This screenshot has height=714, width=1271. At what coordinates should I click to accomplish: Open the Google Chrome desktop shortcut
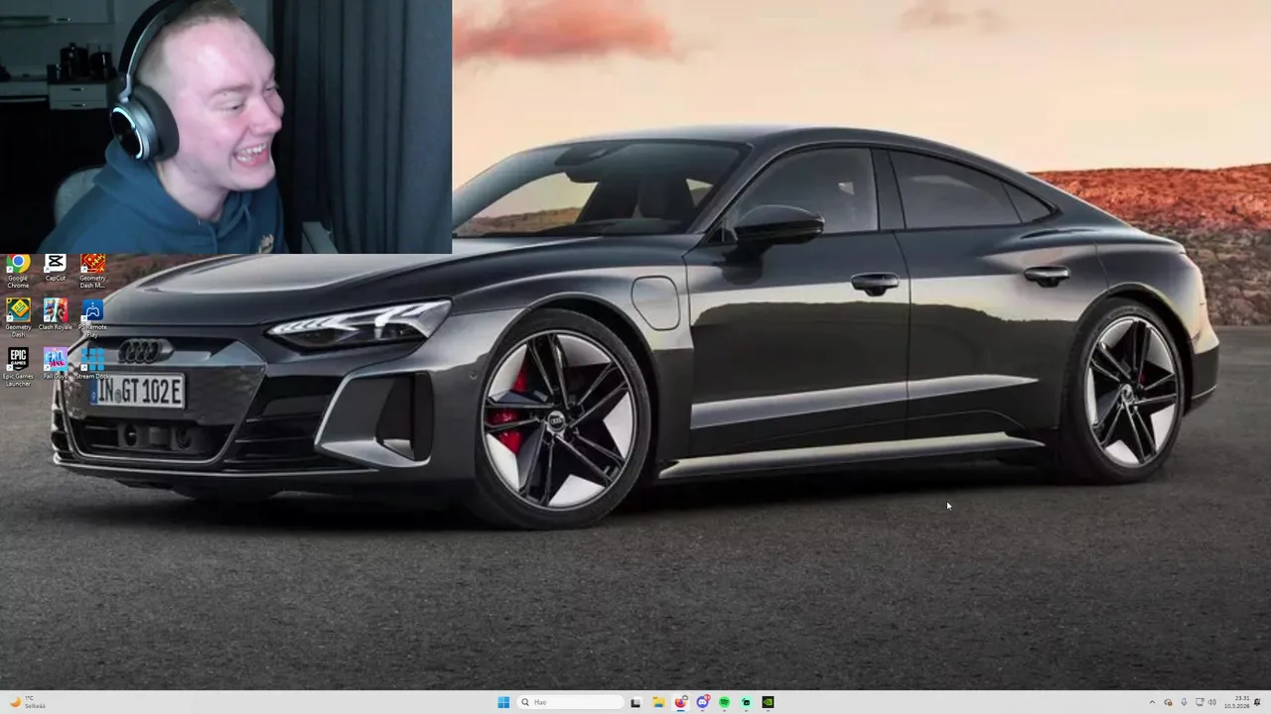pyautogui.click(x=18, y=270)
